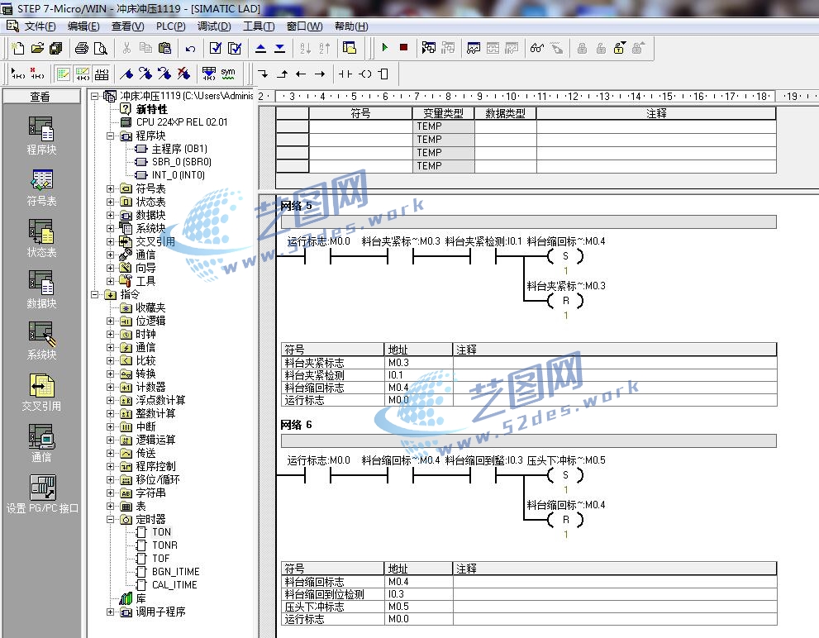Open the 帮助(H) menu
819x638 pixels.
[351, 26]
